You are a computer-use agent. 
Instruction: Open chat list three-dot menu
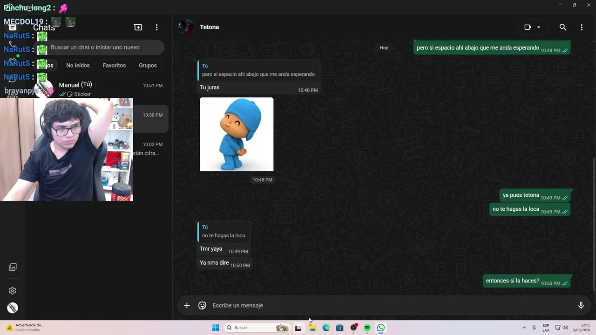[156, 27]
